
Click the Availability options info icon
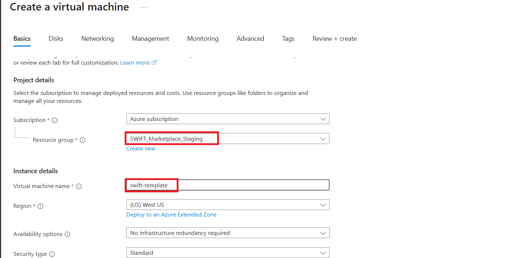pyautogui.click(x=67, y=234)
